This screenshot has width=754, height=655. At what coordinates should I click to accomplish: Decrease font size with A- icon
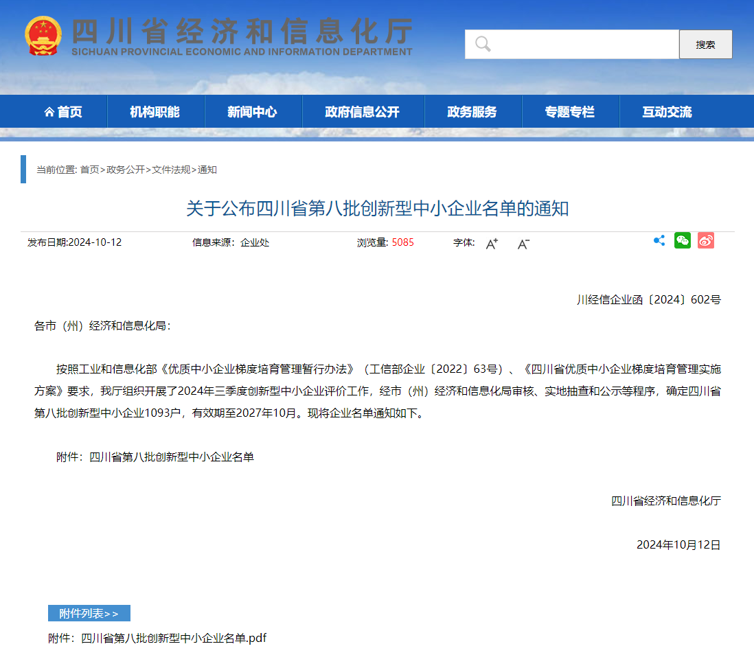tap(523, 243)
